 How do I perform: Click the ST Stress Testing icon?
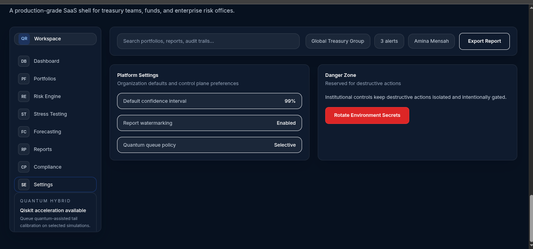pyautogui.click(x=24, y=114)
